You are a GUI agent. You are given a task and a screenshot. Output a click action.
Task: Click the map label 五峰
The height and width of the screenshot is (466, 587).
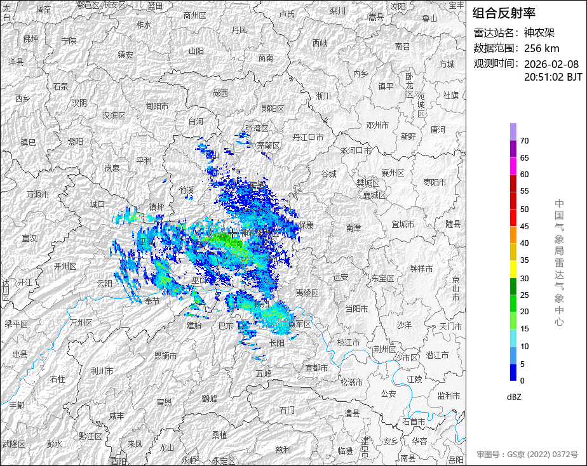[x=264, y=373]
